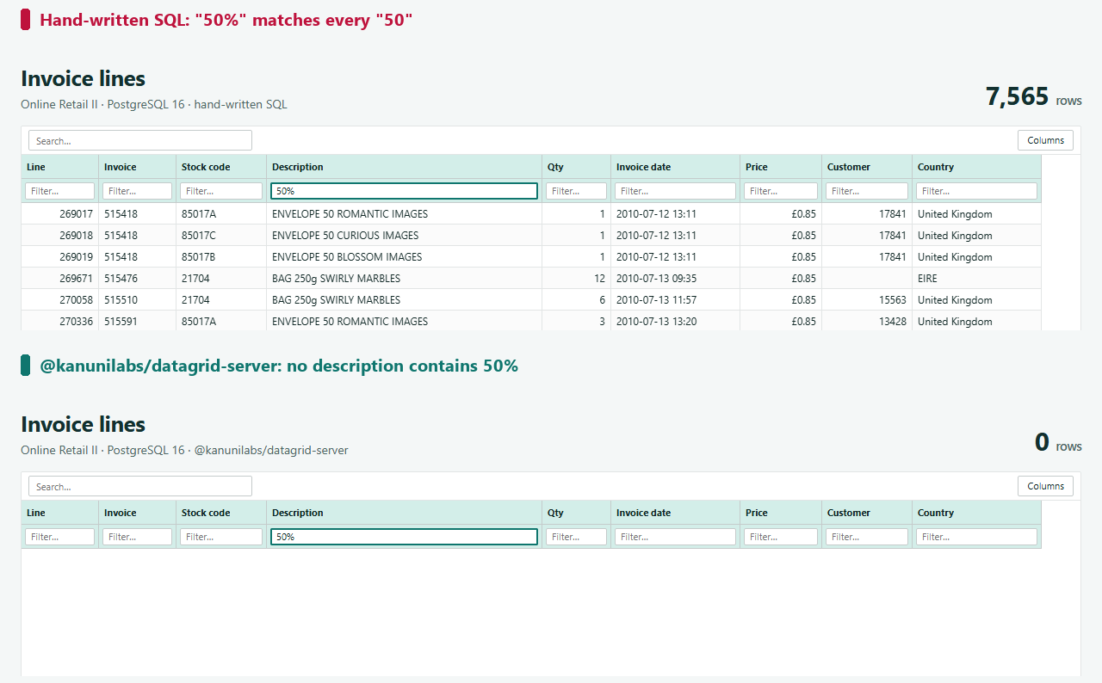Focus Invoice date filter in hand-written SQL grid
The image size is (1102, 683).
pyautogui.click(x=676, y=191)
